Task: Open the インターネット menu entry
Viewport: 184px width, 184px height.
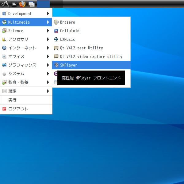Action: [26, 48]
